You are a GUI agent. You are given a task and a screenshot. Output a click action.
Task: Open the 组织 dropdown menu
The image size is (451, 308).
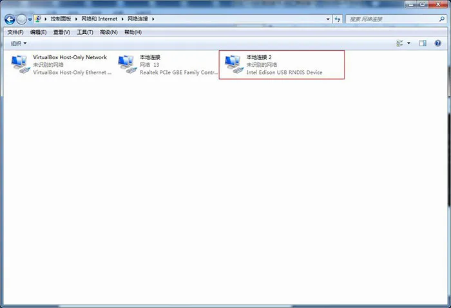[19, 44]
